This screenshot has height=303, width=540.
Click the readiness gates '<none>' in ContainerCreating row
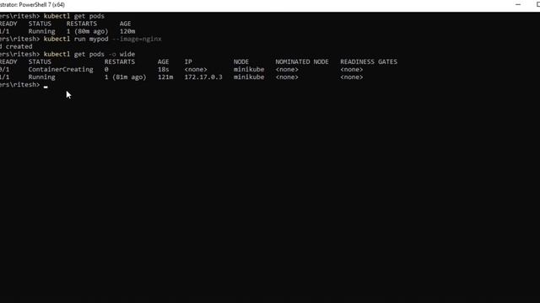[x=352, y=69]
